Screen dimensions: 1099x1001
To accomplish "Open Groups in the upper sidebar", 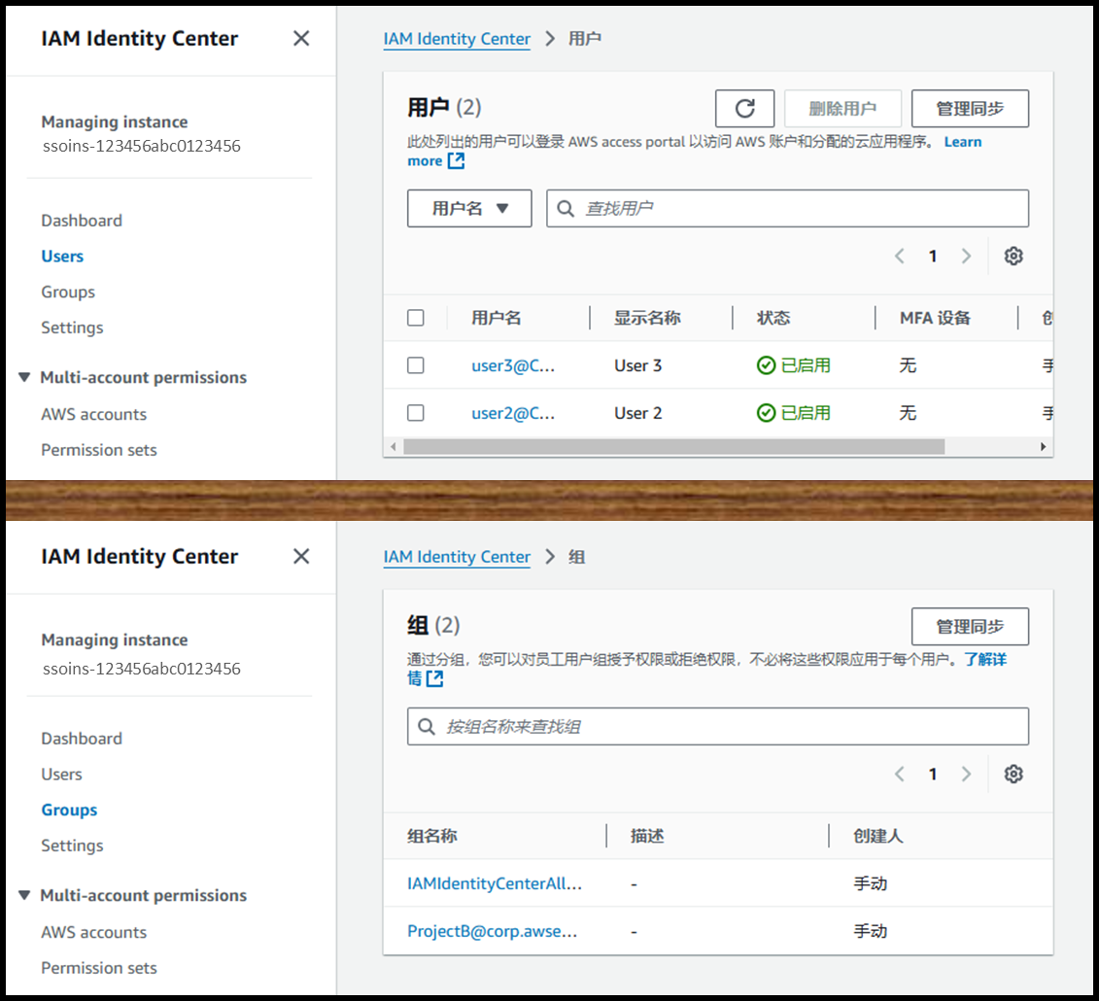I will 68,293.
